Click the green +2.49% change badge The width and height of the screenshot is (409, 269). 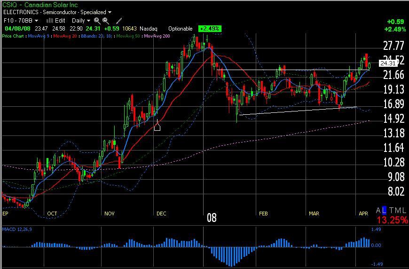click(x=210, y=28)
